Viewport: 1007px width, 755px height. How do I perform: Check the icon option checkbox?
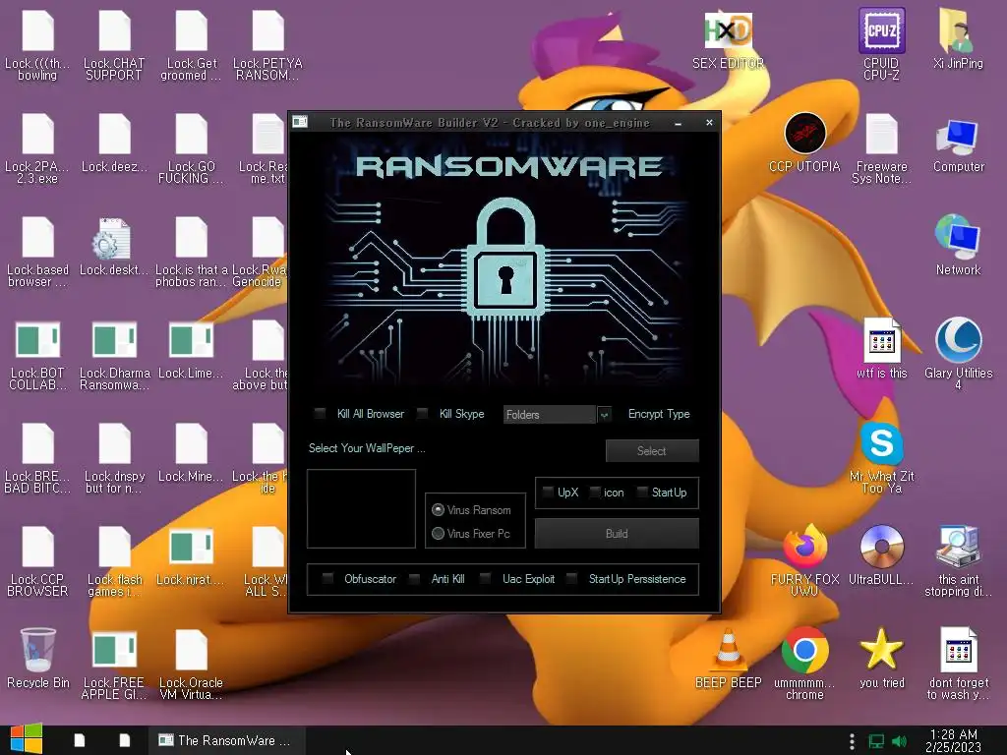pos(595,493)
